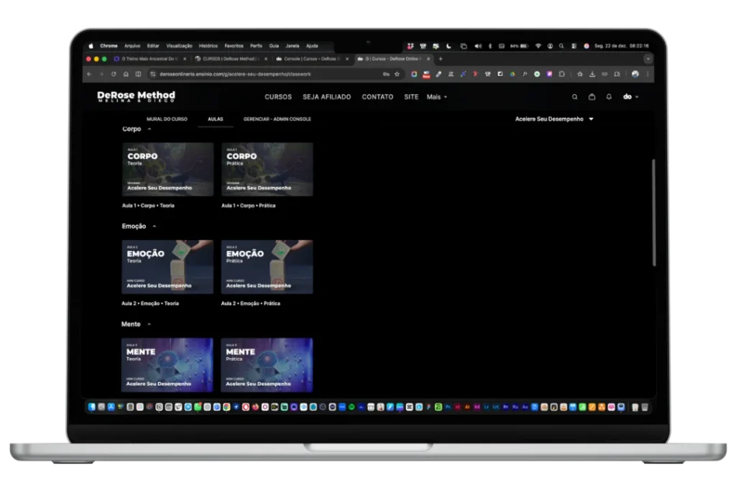
Task: Open the CONTATO page link
Action: coord(377,97)
